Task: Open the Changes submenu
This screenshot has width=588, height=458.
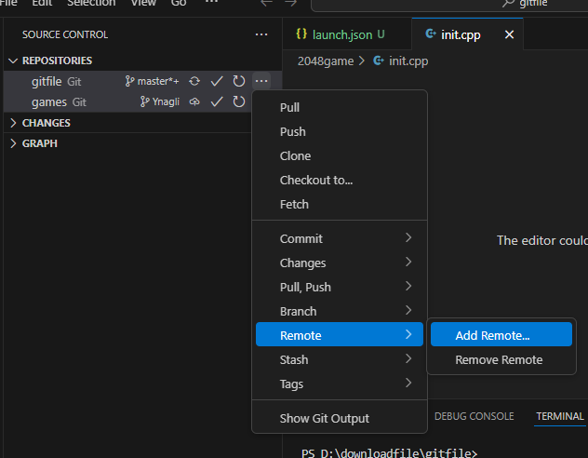Action: (340, 263)
